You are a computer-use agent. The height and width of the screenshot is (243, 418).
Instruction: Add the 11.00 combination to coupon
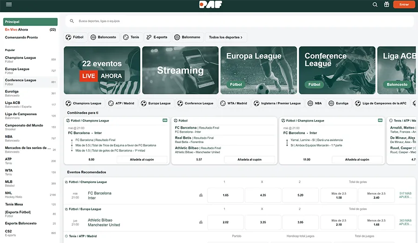pyautogui.click(x=357, y=159)
